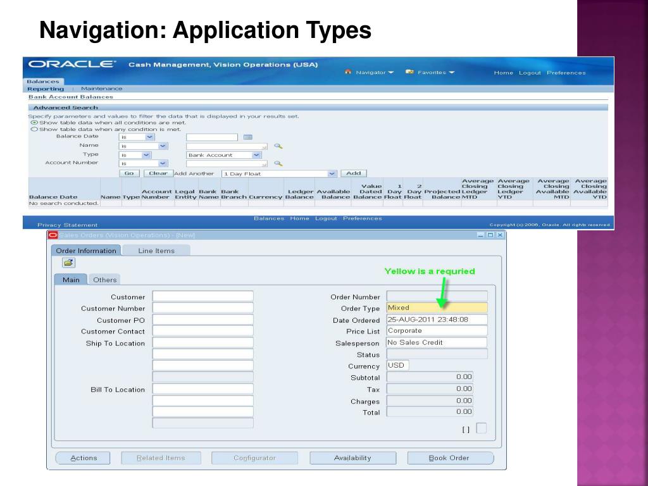Click the Availability button

[x=352, y=458]
